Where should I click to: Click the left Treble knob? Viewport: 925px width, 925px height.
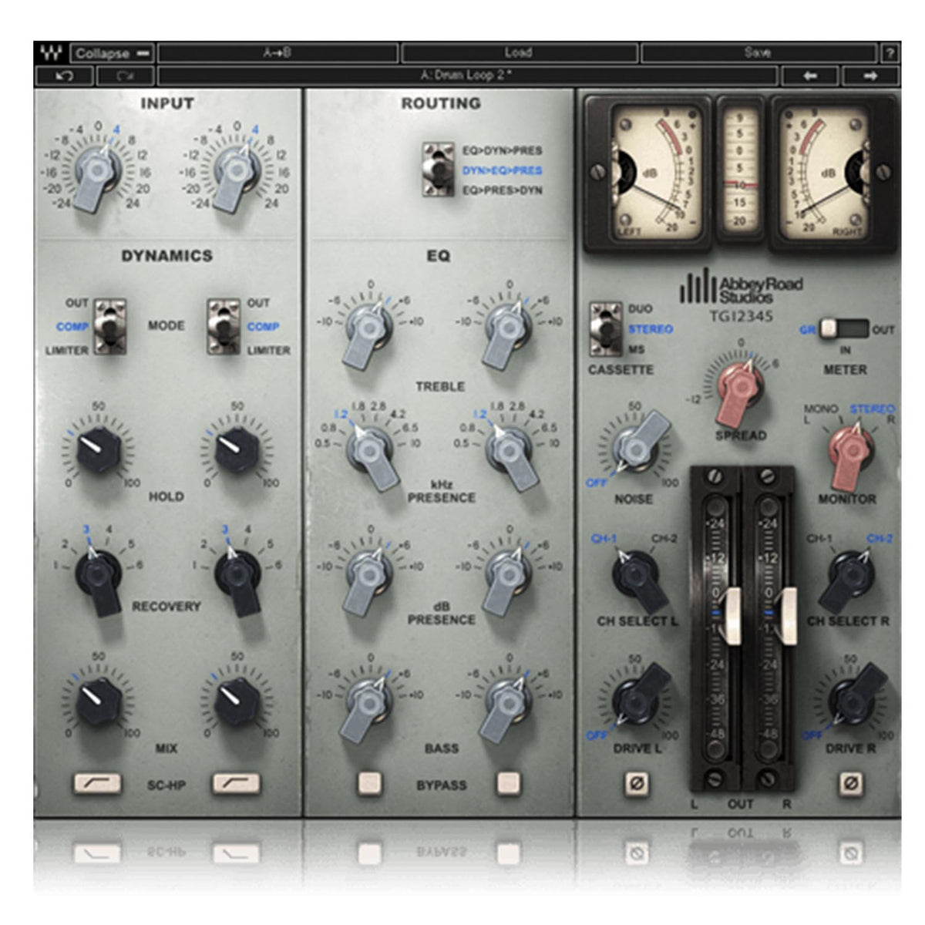click(368, 331)
